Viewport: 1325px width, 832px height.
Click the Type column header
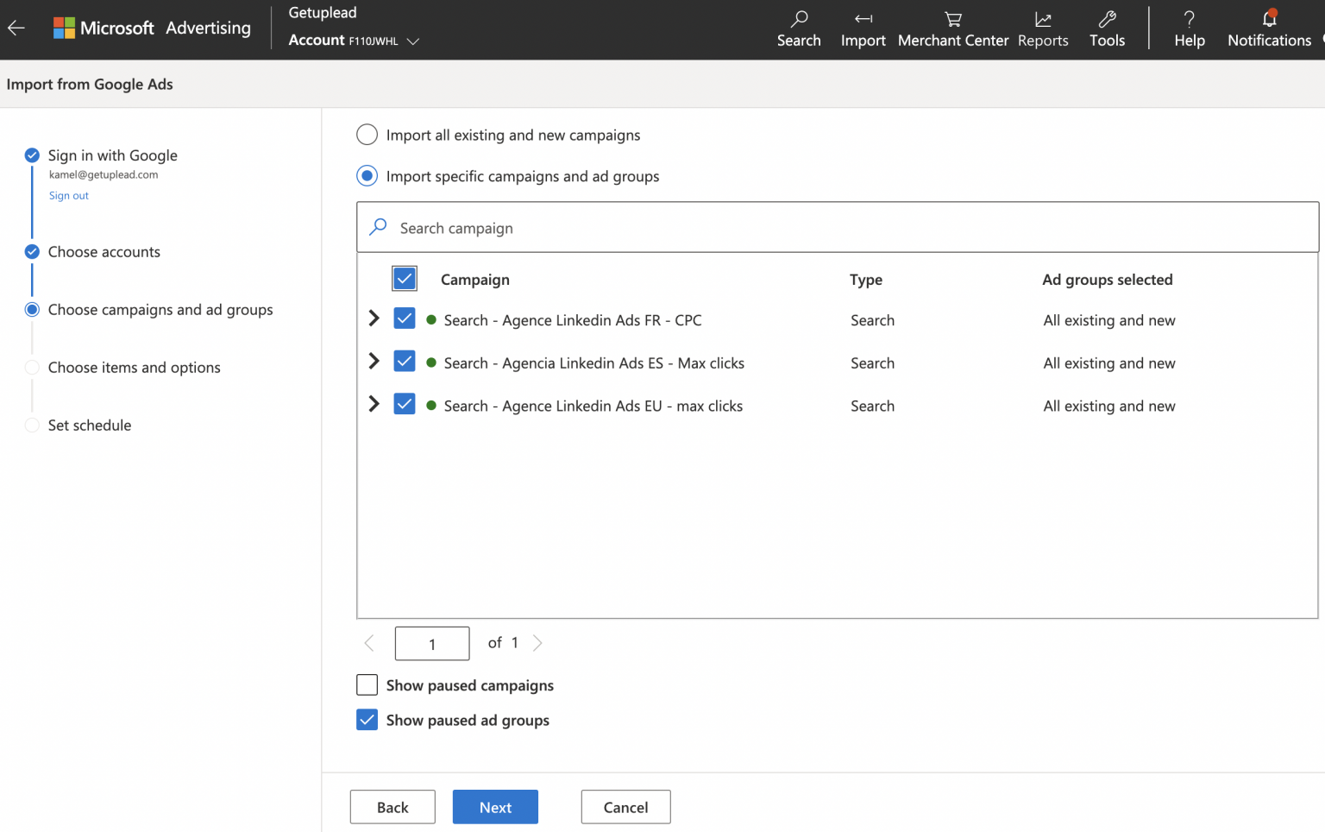(x=866, y=280)
